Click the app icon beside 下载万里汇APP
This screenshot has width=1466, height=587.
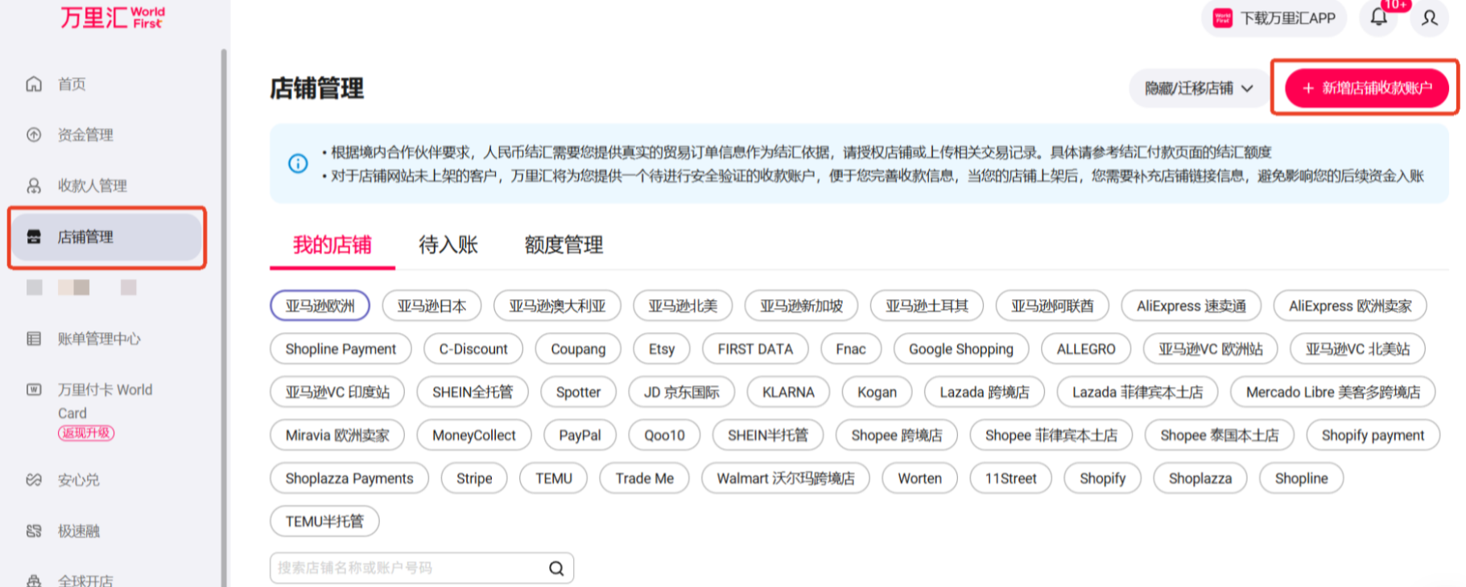[x=1223, y=18]
